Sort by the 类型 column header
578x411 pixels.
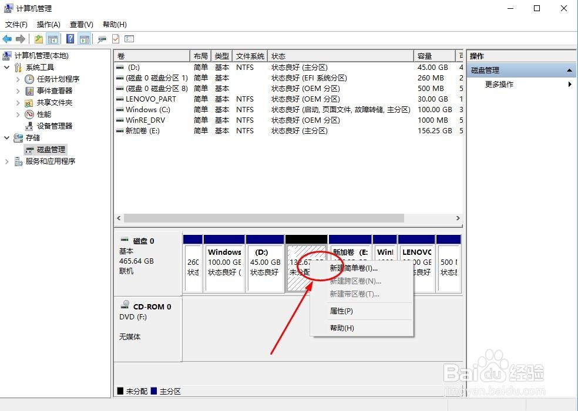(221, 56)
